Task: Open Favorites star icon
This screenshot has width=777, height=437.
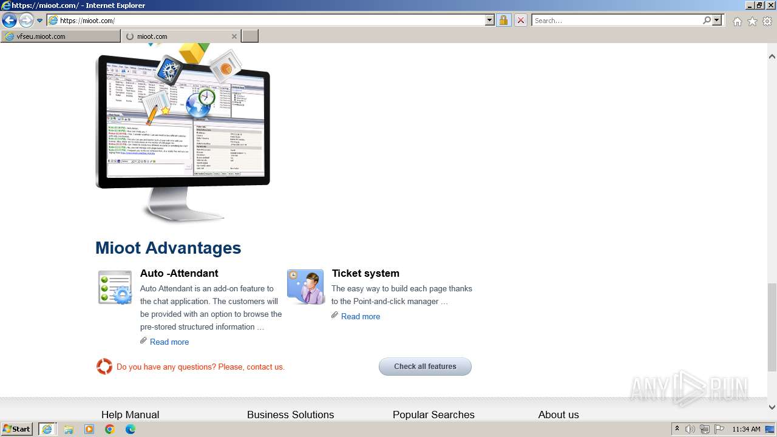Action: [752, 21]
